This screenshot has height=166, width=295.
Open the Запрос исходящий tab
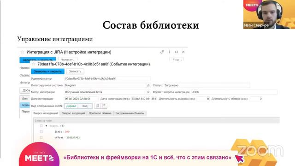point(46,113)
